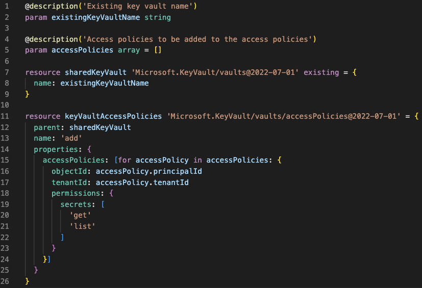Click sharedKeyVault value on line 12
Viewport: 422px width, 288px height.
(100, 127)
